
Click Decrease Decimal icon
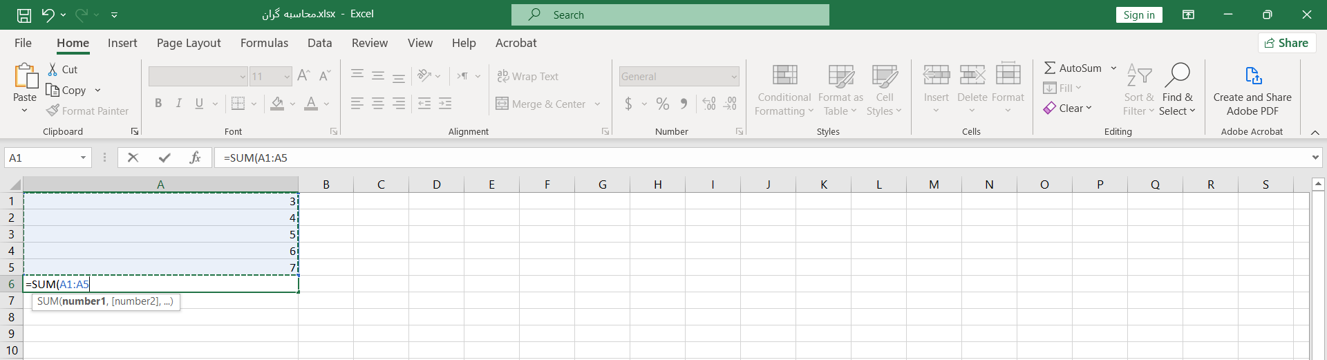pos(731,104)
